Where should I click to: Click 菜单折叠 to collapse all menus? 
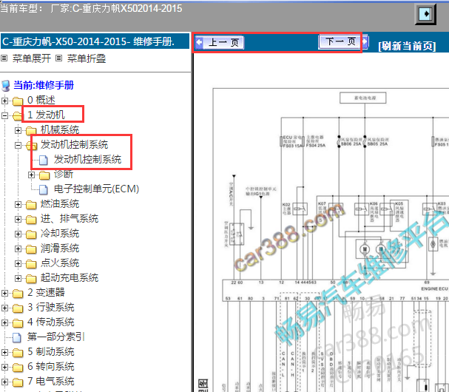click(87, 58)
